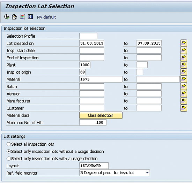Click the My default link
The width and height of the screenshot is (192, 183).
[46, 17]
